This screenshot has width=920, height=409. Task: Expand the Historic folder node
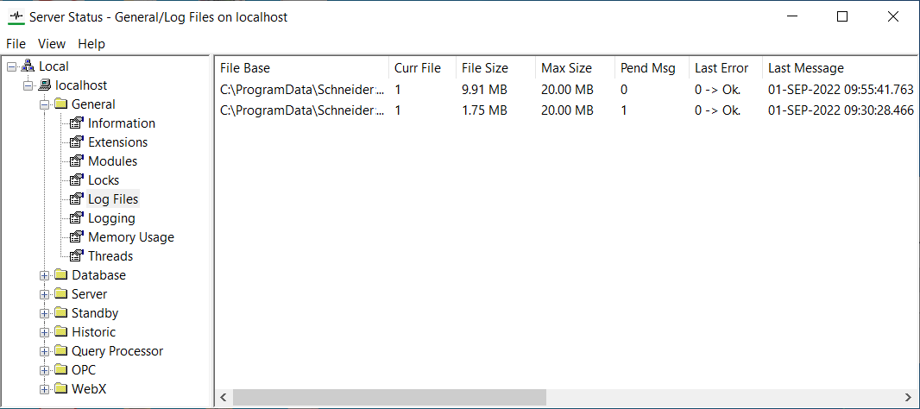point(44,332)
